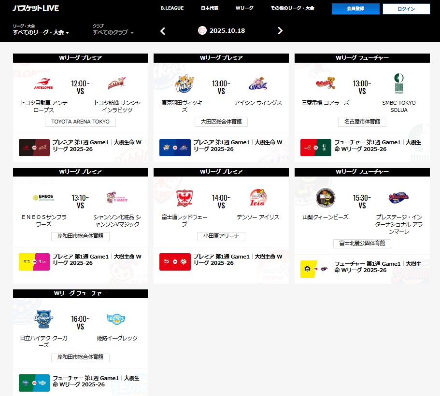Click the 名古屋市体育館 venue label

point(362,122)
